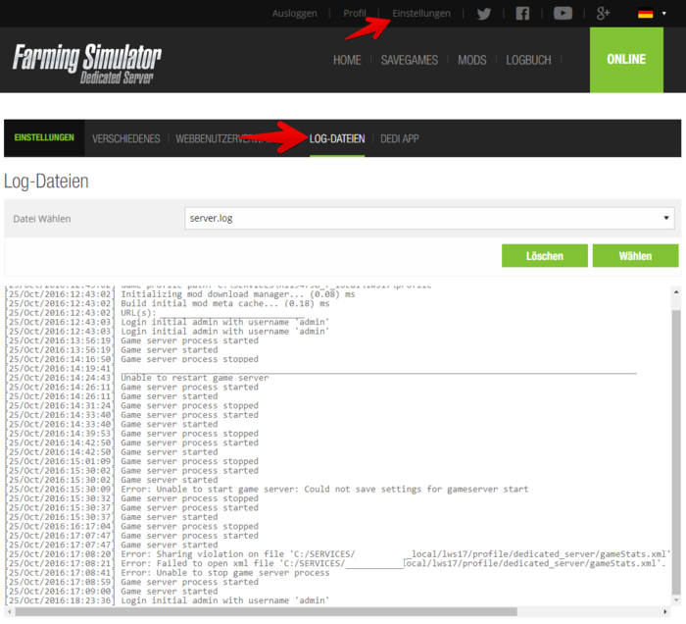Click the Farming Simulator Dedicated Server logo
The image size is (686, 624).
(x=87, y=63)
